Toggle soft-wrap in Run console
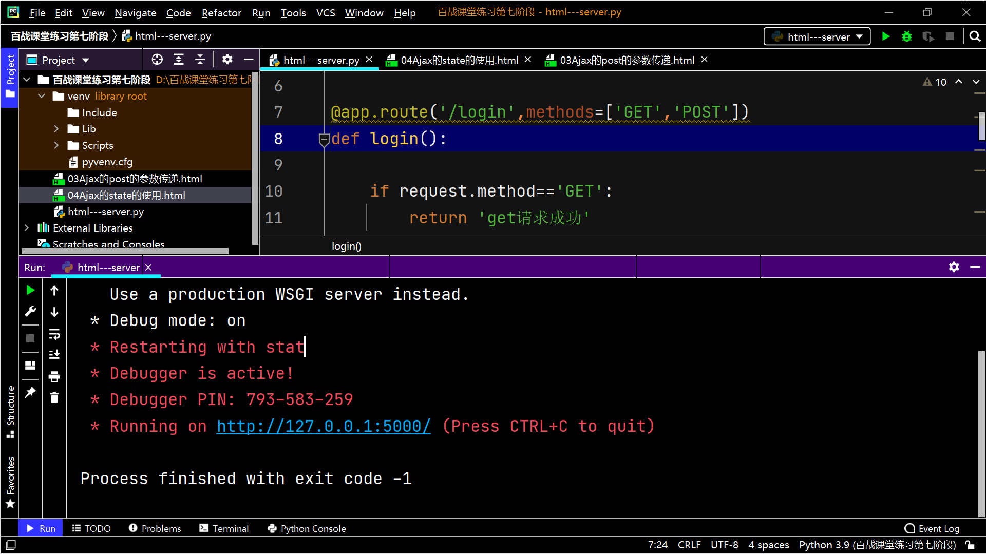 (x=54, y=334)
